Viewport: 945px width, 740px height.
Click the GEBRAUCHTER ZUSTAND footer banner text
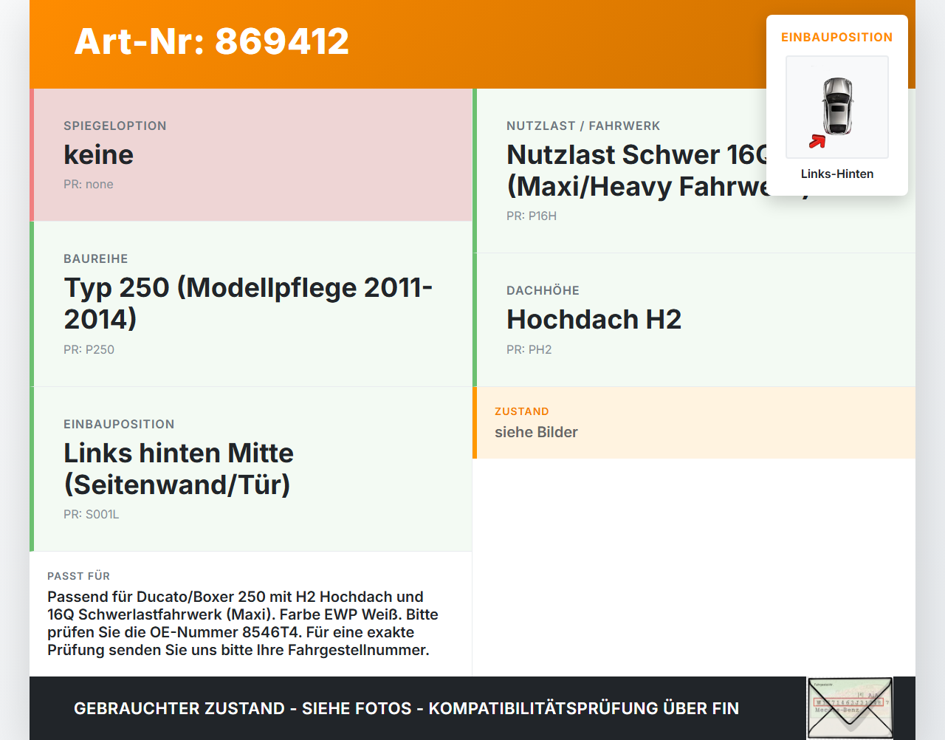(x=406, y=708)
